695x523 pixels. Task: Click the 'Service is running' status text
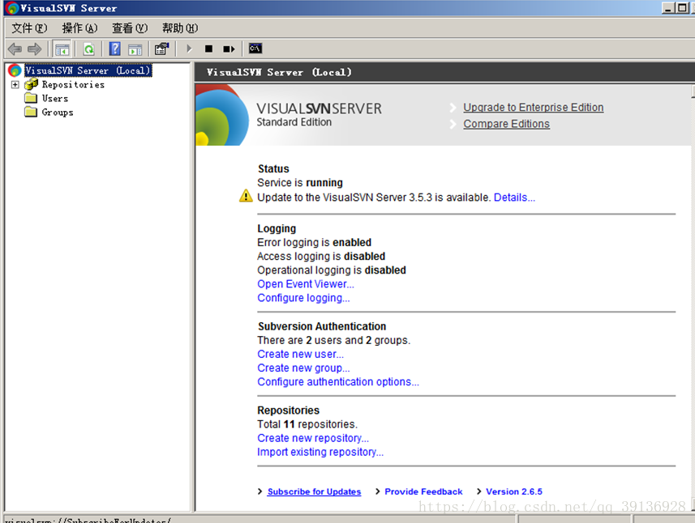(x=299, y=183)
